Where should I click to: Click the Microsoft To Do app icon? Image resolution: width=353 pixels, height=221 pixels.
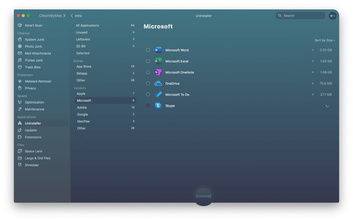click(x=158, y=95)
